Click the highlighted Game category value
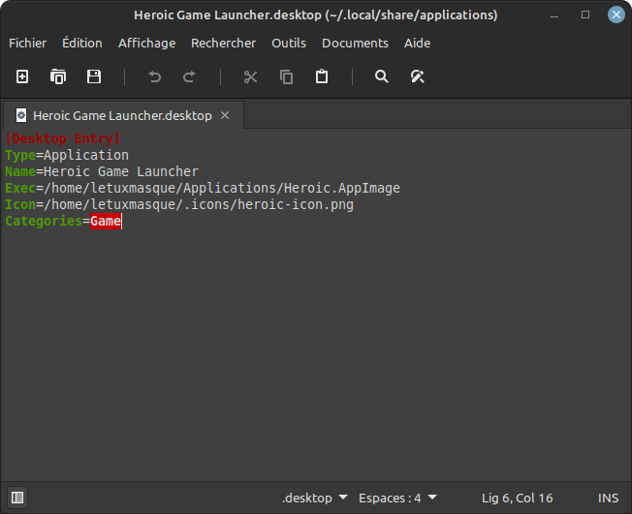Viewport: 632px width, 514px height. point(106,221)
